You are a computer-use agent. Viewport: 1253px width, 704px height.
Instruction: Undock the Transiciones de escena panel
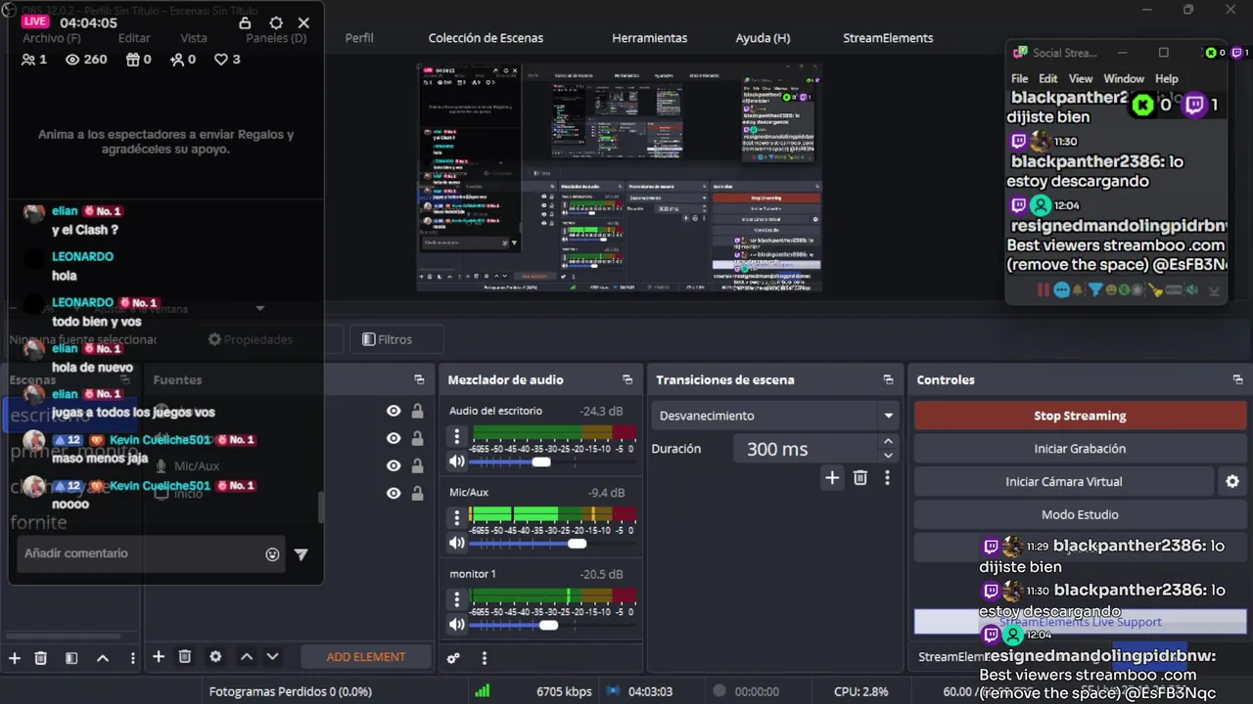coord(888,379)
